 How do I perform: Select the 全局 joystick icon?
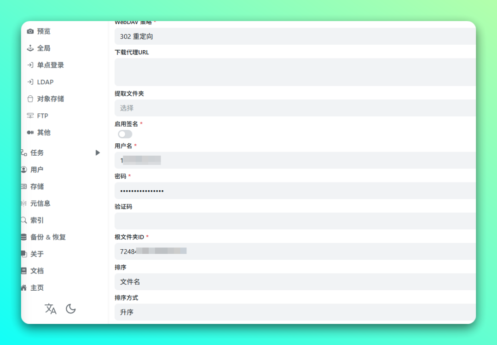(30, 48)
